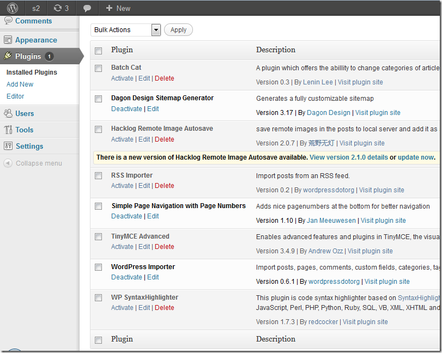Activate the Batch Cat plugin
Viewport: 442px width, 353px height.
(122, 78)
